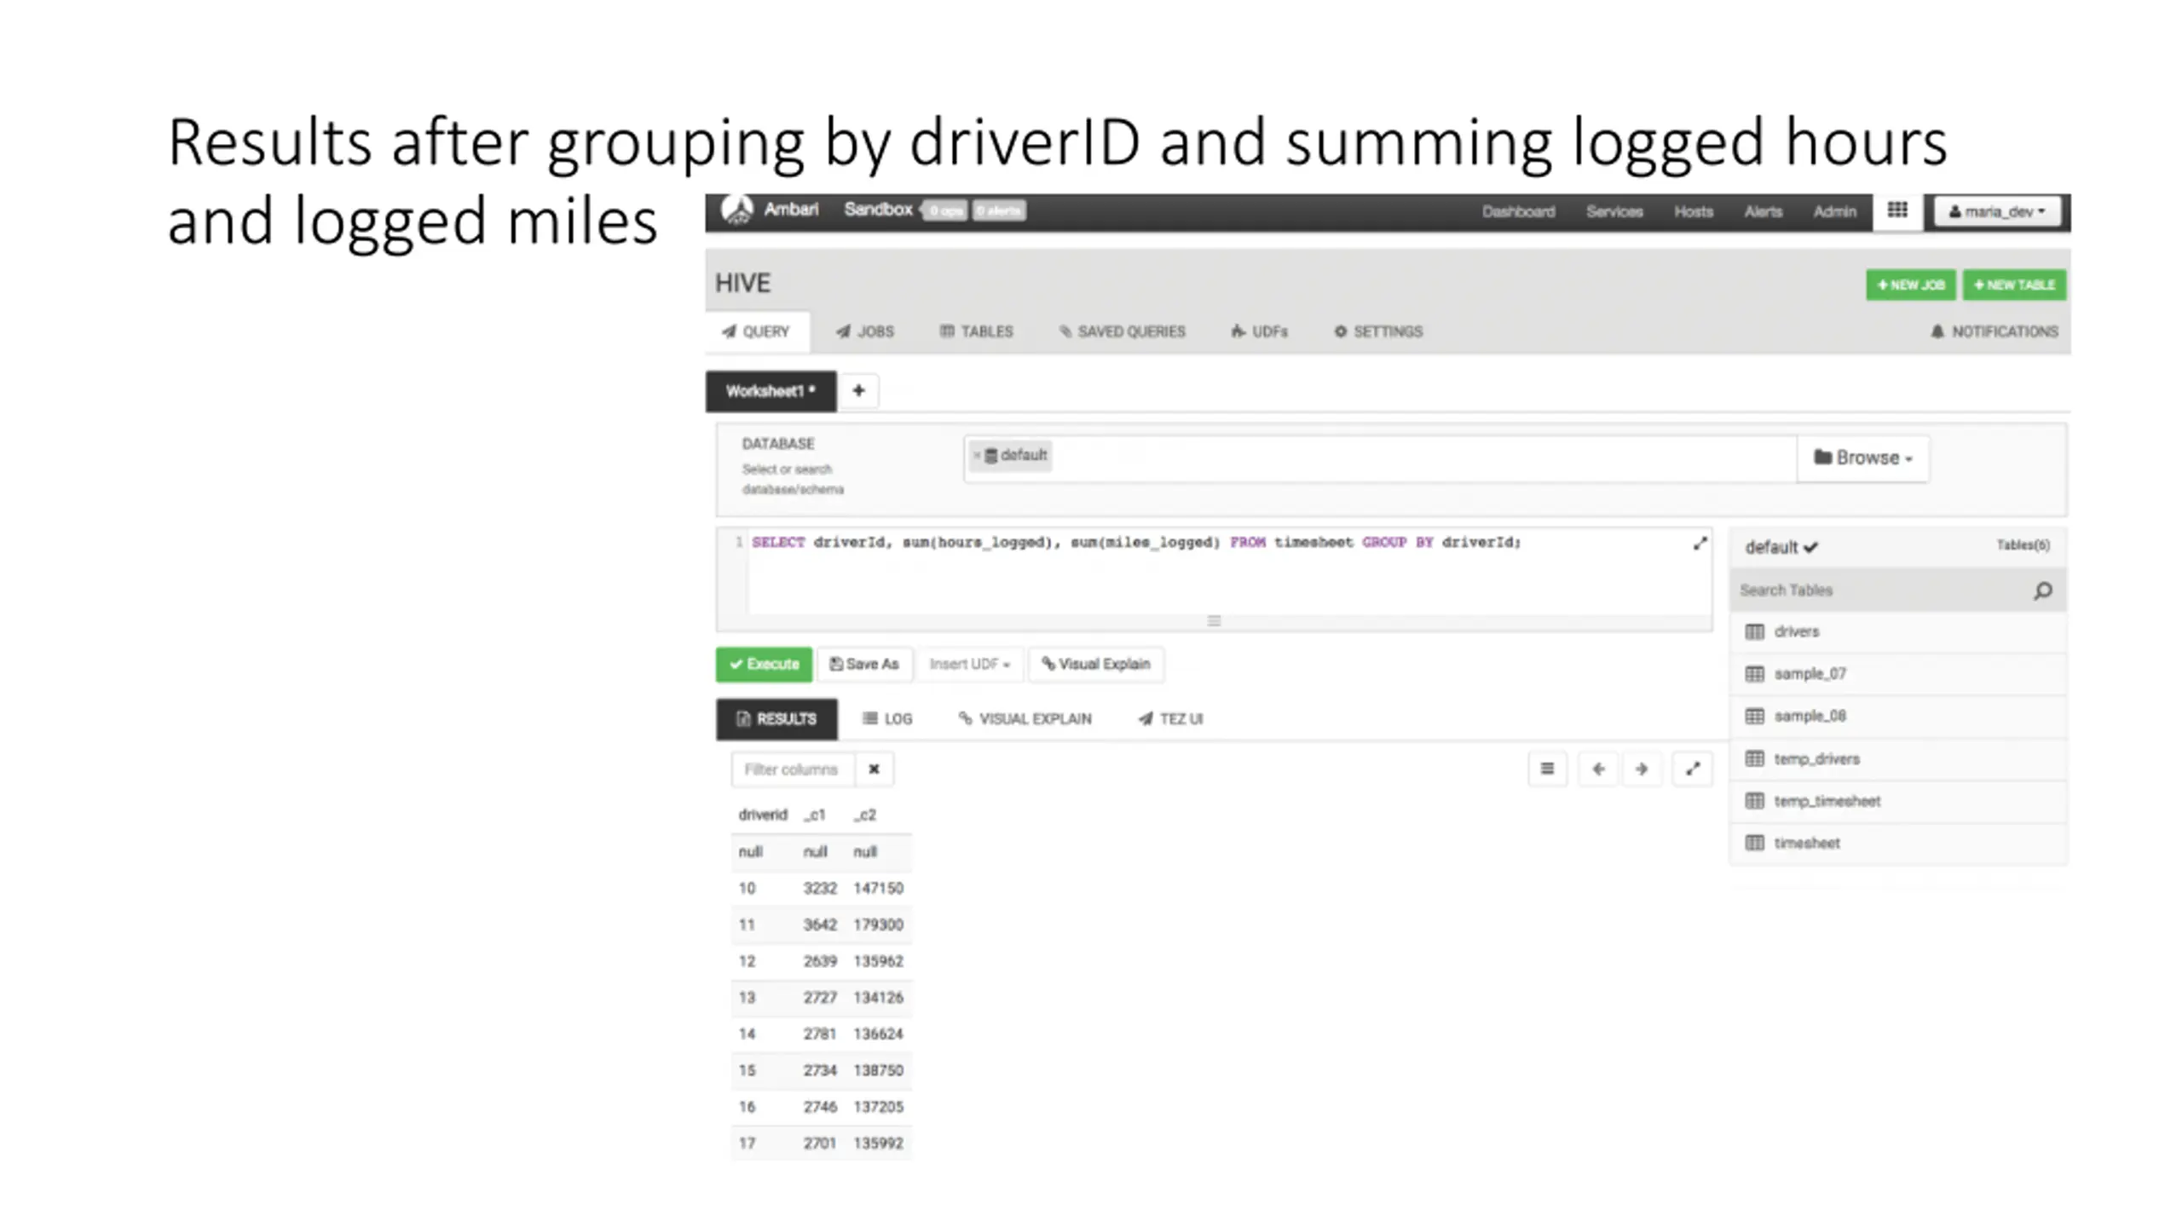The image size is (2182, 1227).
Task: Open the SAVED QUERIES tab
Action: click(1122, 331)
